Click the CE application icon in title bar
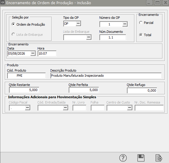Image resolution: width=169 pixels, height=163 pixels. click(3, 2)
